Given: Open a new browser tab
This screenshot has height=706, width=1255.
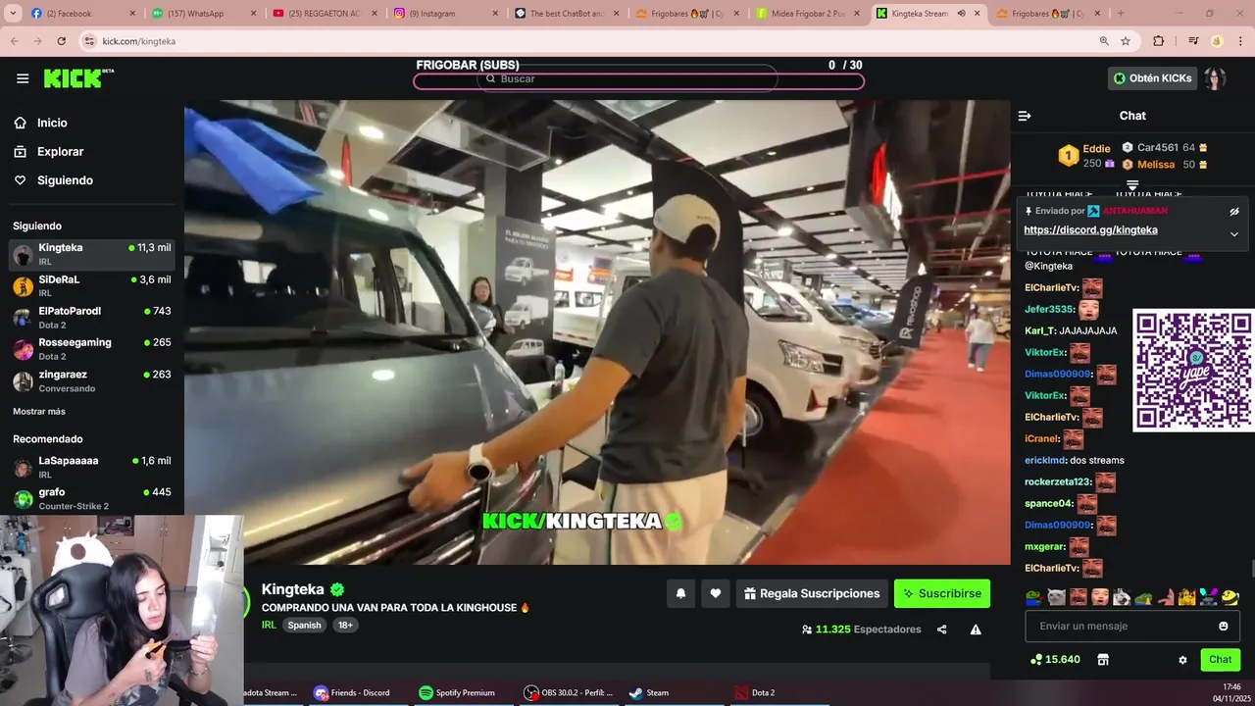Looking at the screenshot, I should click(1121, 14).
